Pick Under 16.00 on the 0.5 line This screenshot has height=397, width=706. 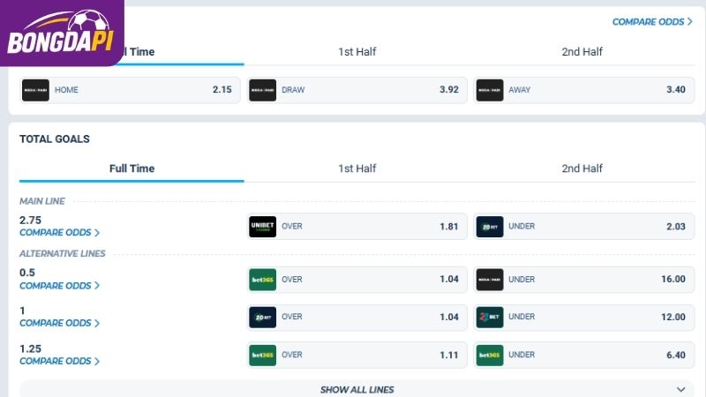point(584,280)
